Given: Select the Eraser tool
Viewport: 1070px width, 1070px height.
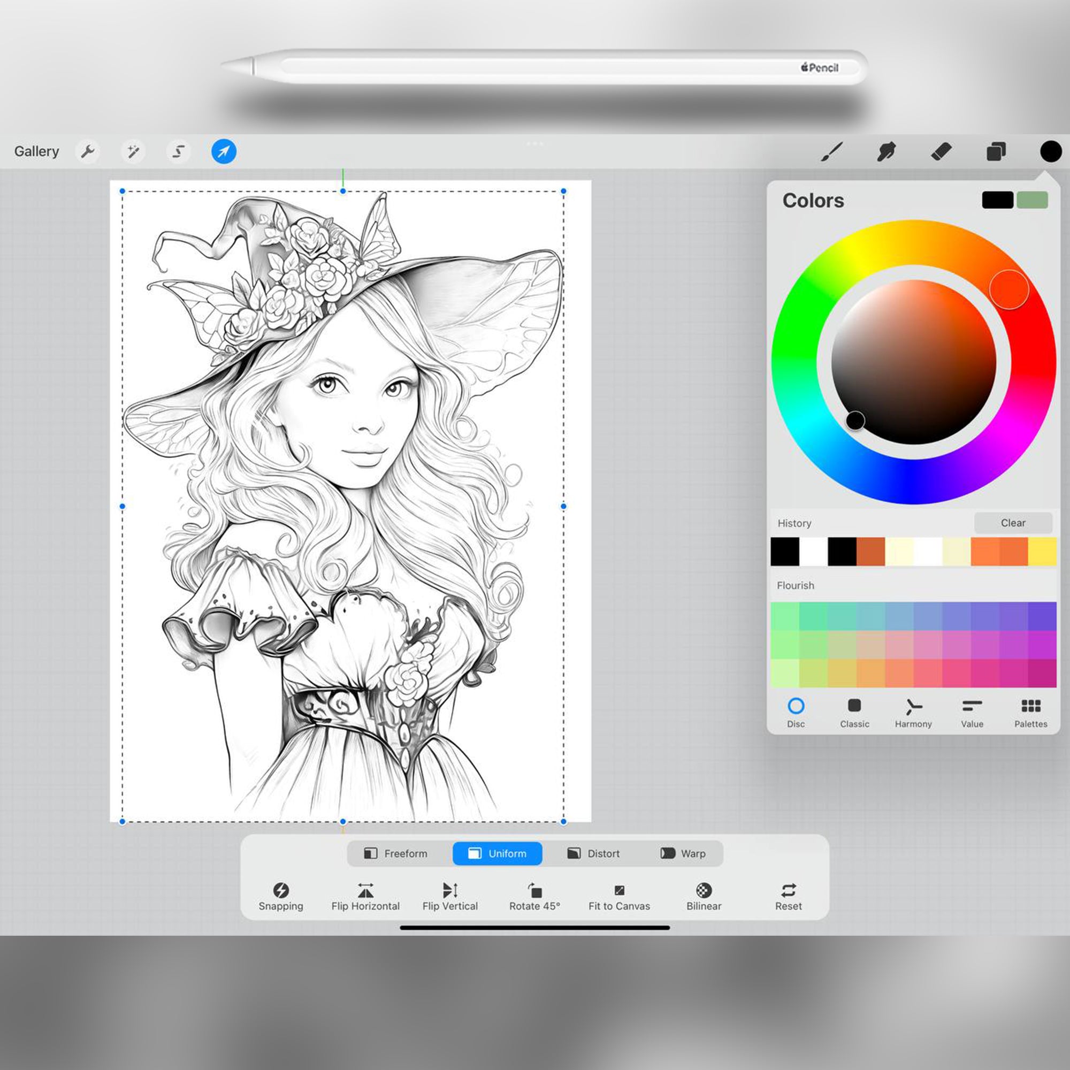Looking at the screenshot, I should tap(942, 151).
